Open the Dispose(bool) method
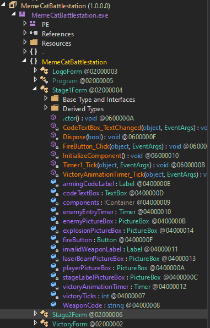The width and height of the screenshot is (210, 328). (x=110, y=137)
